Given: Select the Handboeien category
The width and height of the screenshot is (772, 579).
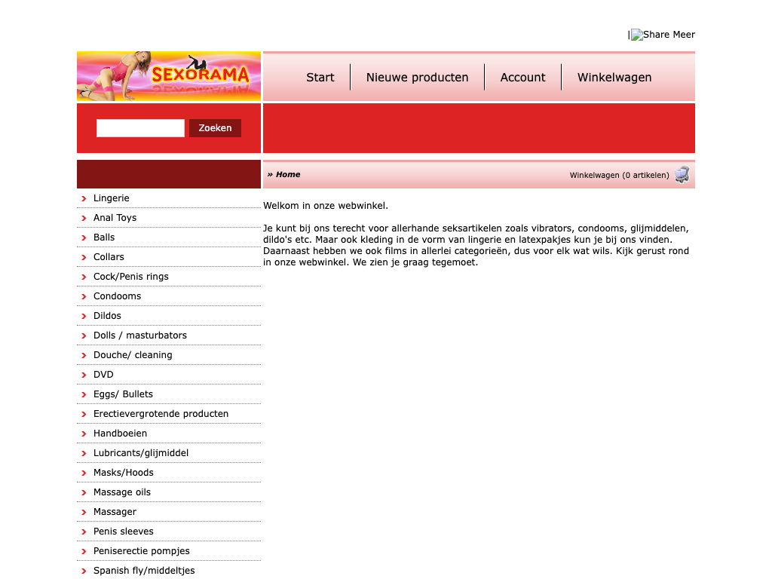Looking at the screenshot, I should coord(120,433).
